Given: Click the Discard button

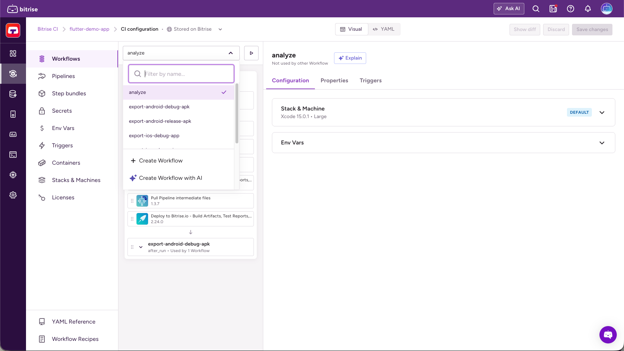Looking at the screenshot, I should click(x=556, y=30).
